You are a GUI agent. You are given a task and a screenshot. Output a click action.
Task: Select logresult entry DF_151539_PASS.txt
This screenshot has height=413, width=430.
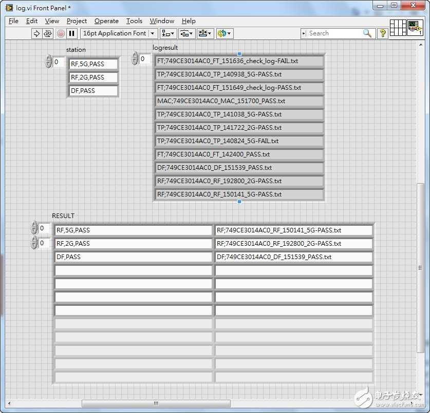239,168
